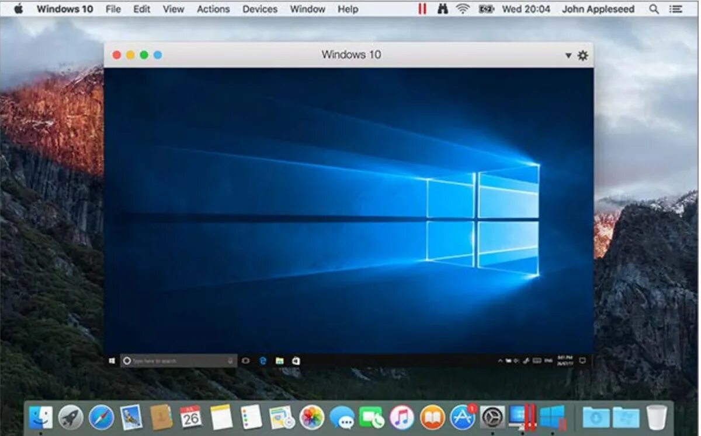The image size is (701, 436).
Task: Click the Cortana microphone icon
Action: point(231,361)
